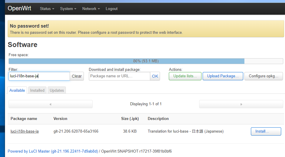Open Powered by LuCI Master link
The height and width of the screenshot is (157, 285).
pos(53,151)
